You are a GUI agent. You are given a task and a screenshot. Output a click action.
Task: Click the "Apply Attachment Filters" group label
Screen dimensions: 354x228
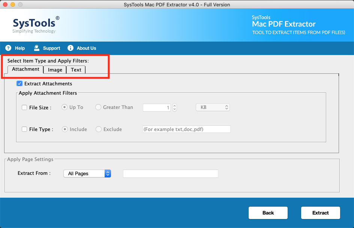coord(48,93)
